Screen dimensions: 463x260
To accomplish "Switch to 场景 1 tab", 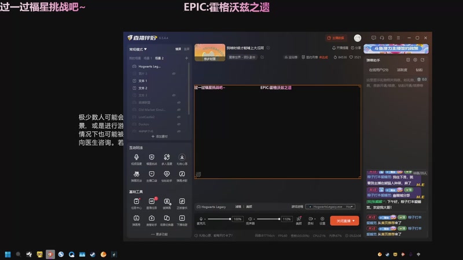I will pos(148,58).
